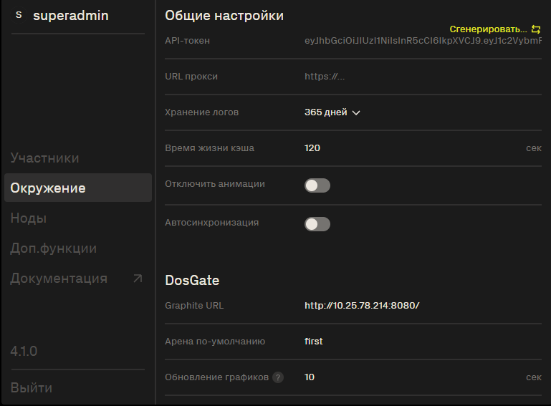Viewport: 551px width, 406px height.
Task: Toggle the Отключить анимации switch
Action: [x=317, y=185]
